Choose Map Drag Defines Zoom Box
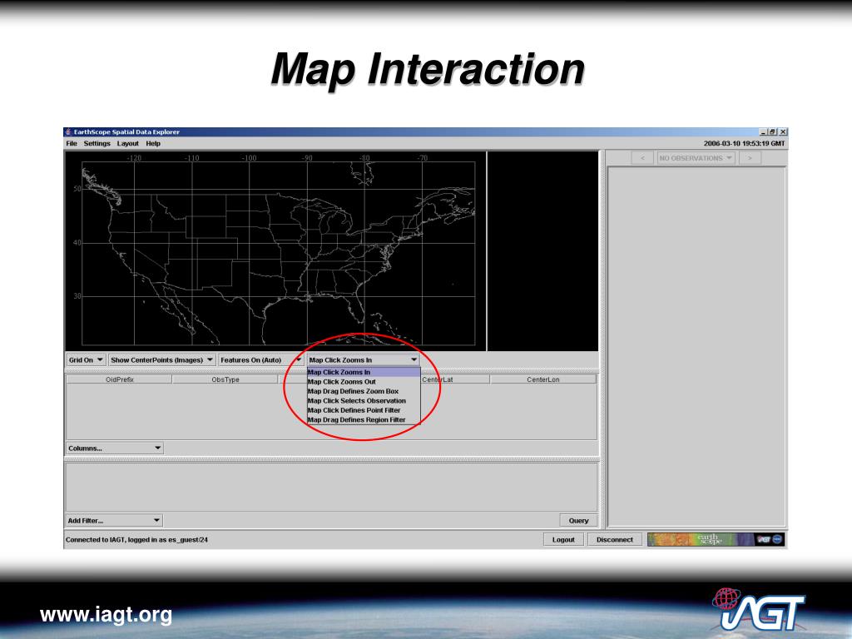The width and height of the screenshot is (852, 639). coord(364,391)
